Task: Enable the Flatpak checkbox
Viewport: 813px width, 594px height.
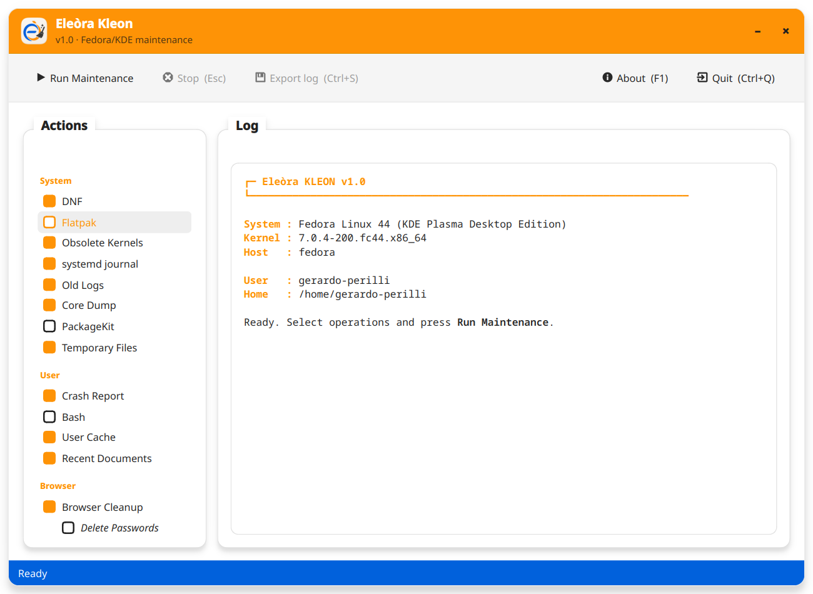Action: tap(49, 222)
